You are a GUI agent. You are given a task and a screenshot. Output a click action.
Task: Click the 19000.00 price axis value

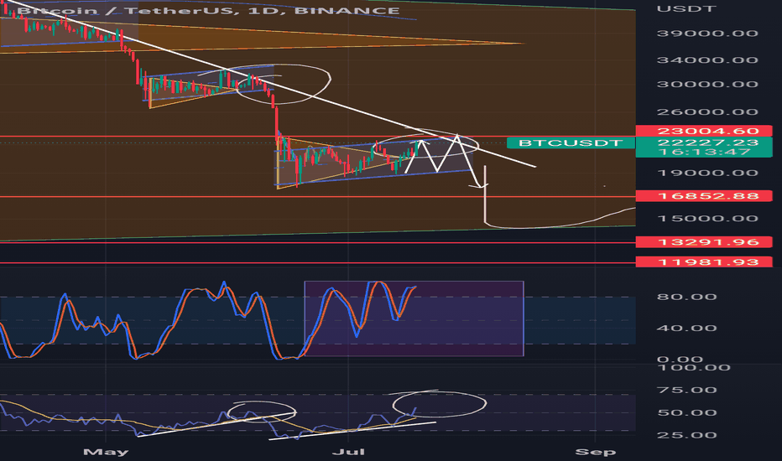tap(707, 173)
